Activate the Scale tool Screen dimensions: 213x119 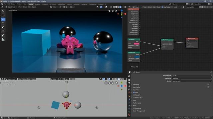pos(3,27)
